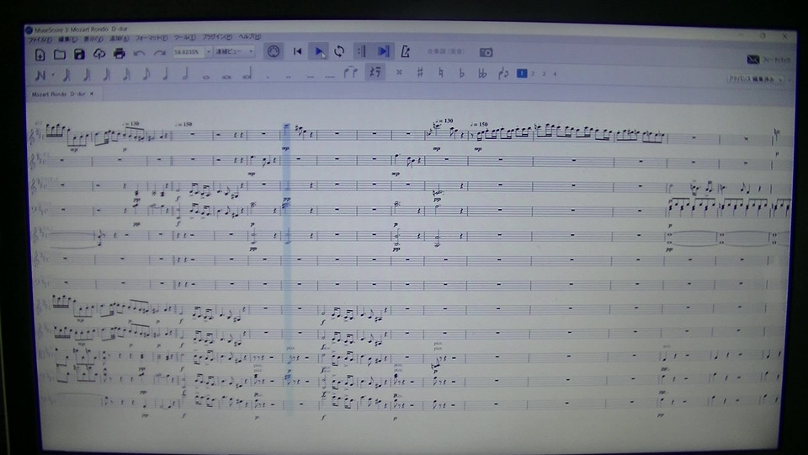Viewport: 808px width, 455px height.
Task: Apply the natural accidental
Action: pos(440,72)
